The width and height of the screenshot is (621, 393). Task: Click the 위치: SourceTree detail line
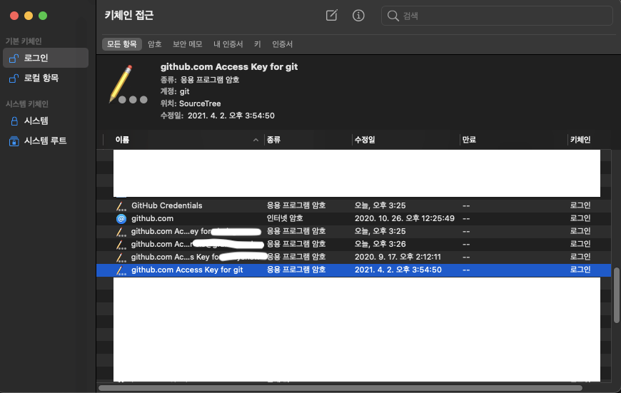[x=191, y=103]
